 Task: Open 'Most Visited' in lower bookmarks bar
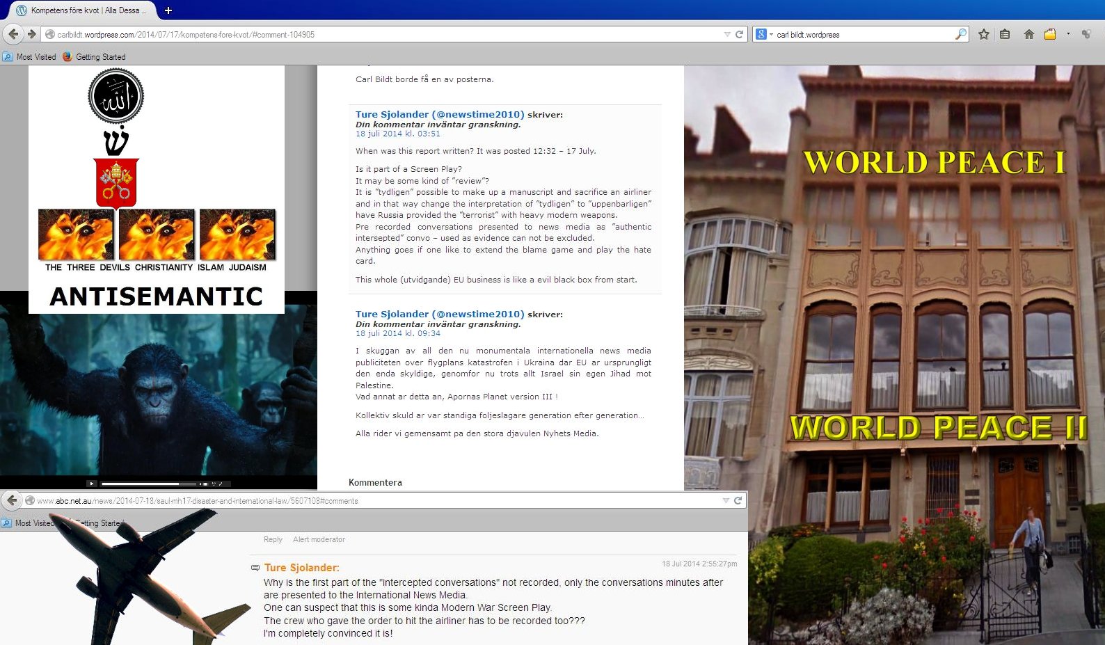[x=29, y=523]
